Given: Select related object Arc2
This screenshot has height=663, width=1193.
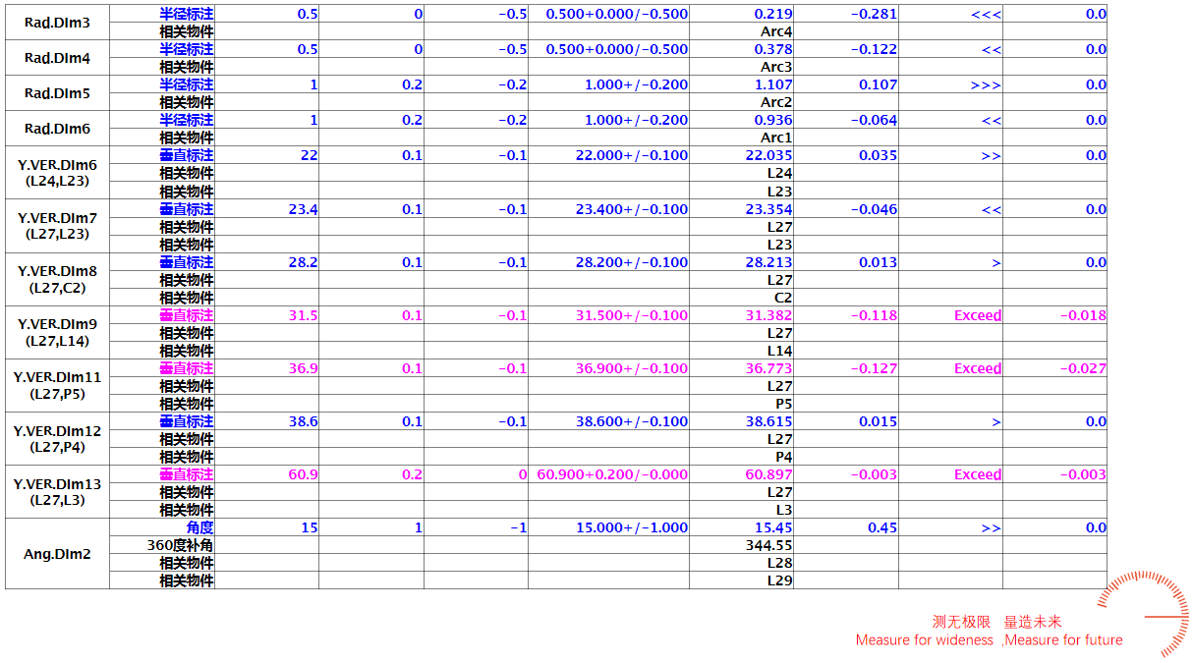Looking at the screenshot, I should (776, 102).
